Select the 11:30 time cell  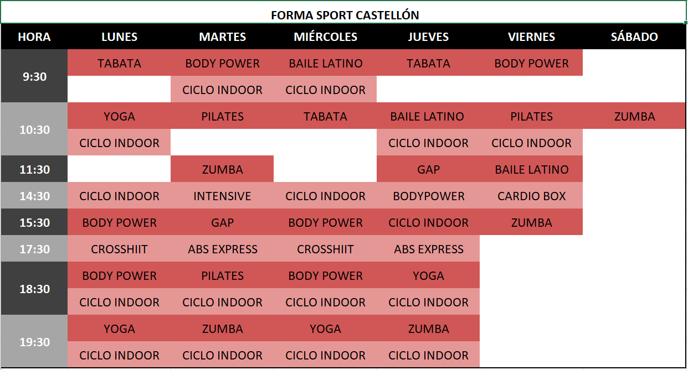point(34,170)
